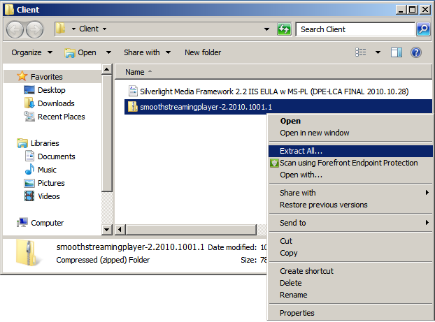Expand the arrow next to Open button
435x322 pixels.
pos(108,52)
